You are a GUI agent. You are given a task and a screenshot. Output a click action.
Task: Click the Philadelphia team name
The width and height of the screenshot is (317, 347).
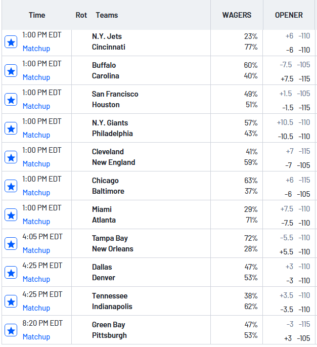(112, 134)
